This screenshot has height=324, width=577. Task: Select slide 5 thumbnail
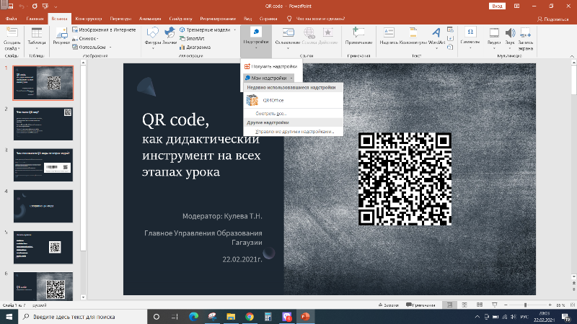coord(43,247)
